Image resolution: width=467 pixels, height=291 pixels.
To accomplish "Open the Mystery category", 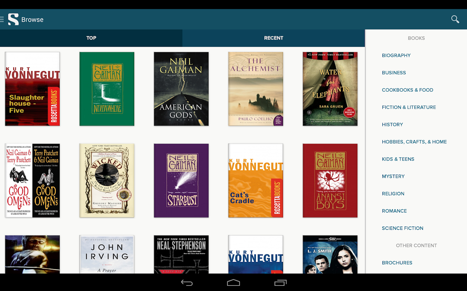I will pyautogui.click(x=393, y=177).
